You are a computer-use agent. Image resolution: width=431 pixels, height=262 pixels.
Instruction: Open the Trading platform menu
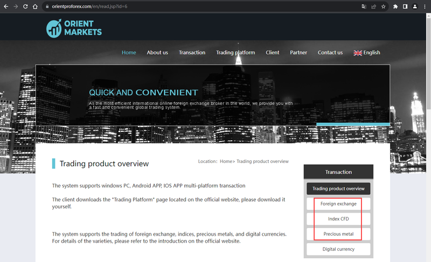point(235,52)
